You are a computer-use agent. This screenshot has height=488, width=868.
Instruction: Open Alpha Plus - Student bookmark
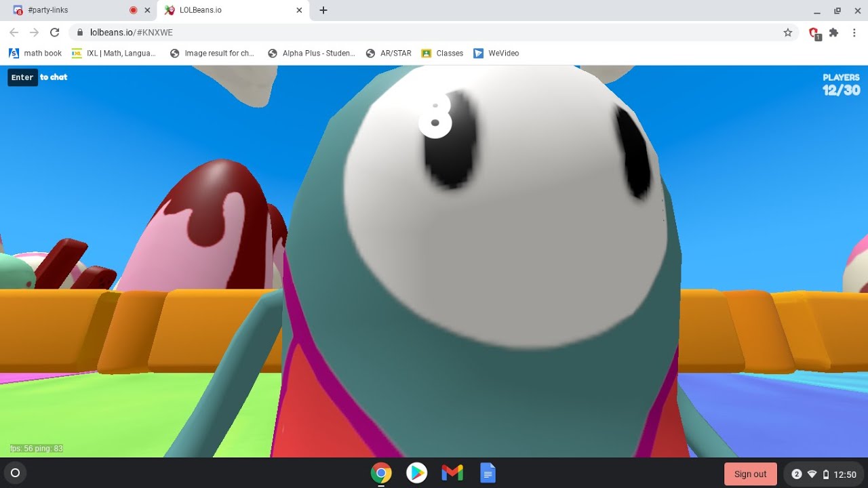pyautogui.click(x=311, y=53)
